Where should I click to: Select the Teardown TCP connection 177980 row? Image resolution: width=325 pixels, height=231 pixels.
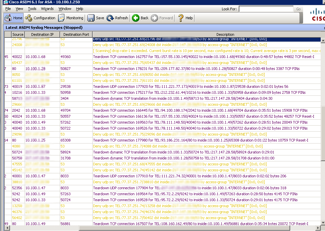click(163, 140)
